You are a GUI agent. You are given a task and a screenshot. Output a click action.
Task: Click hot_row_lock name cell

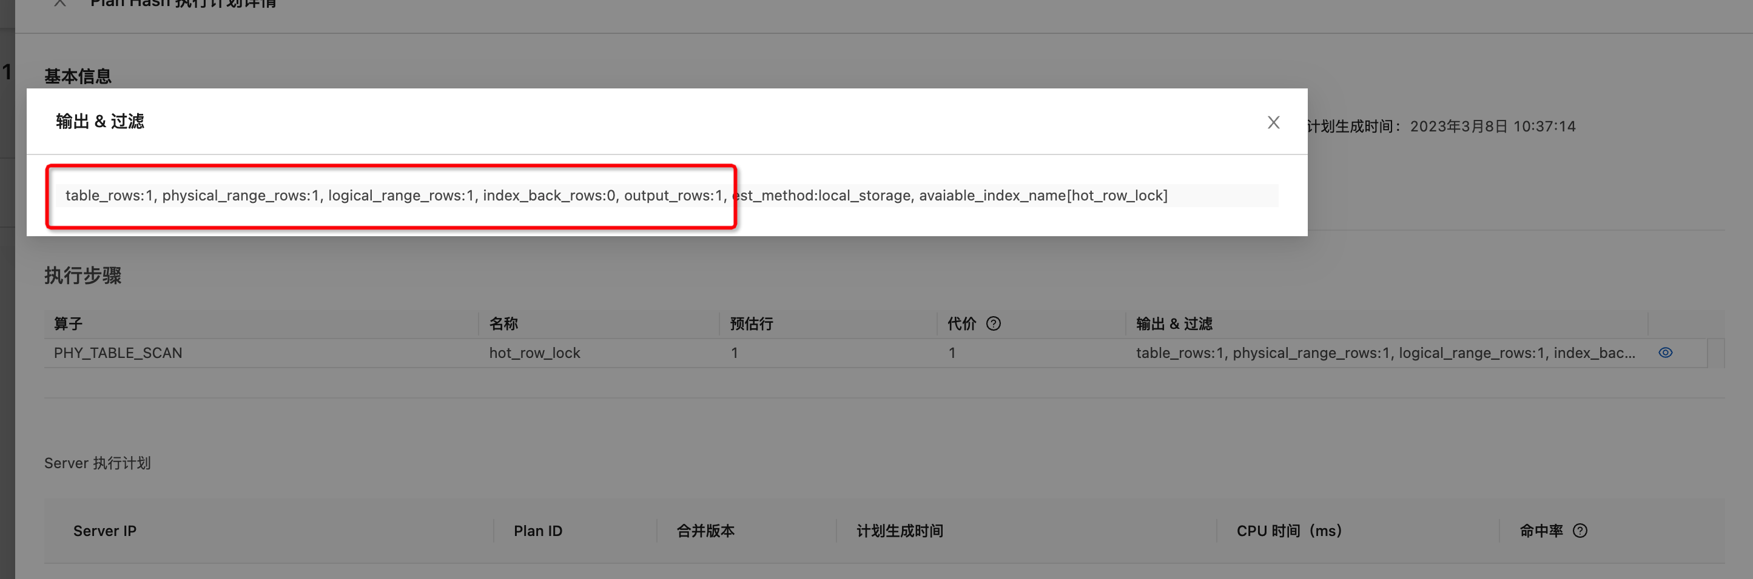point(534,352)
